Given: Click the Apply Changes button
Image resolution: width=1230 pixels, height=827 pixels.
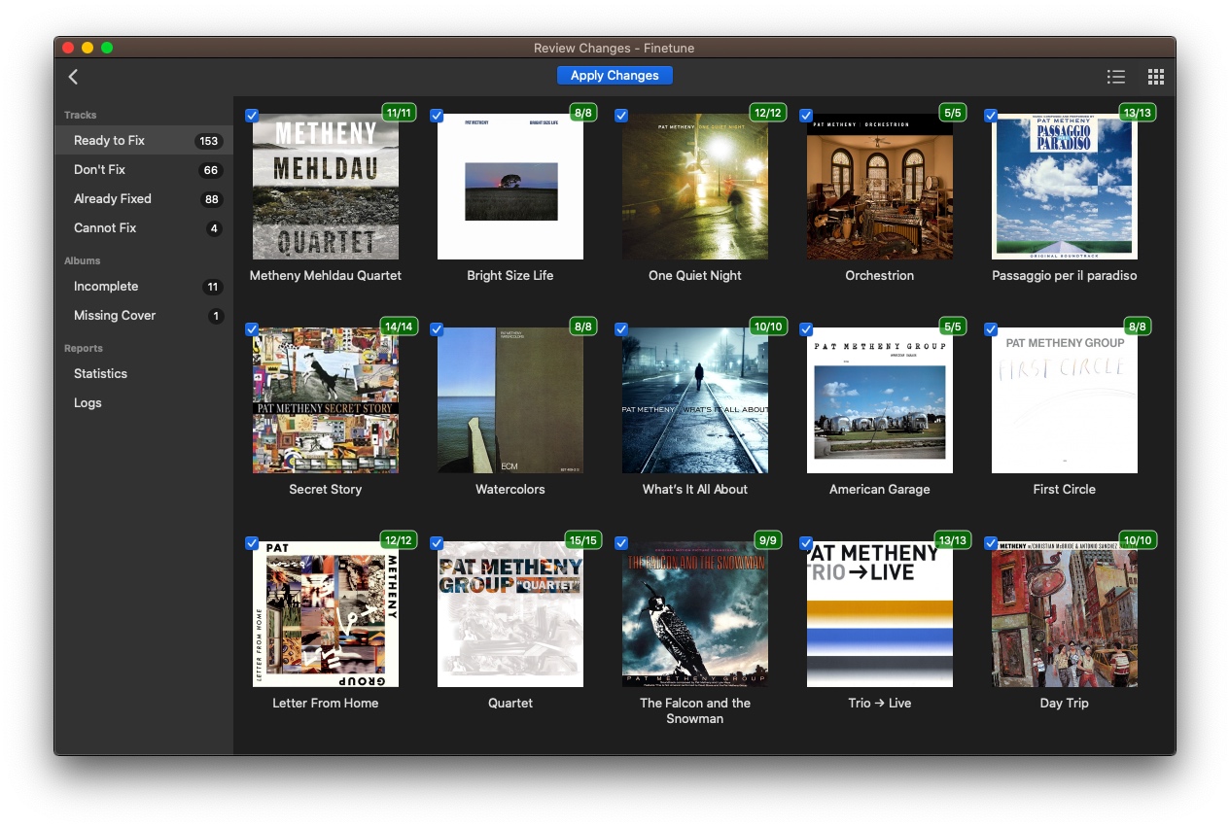Looking at the screenshot, I should [x=615, y=75].
